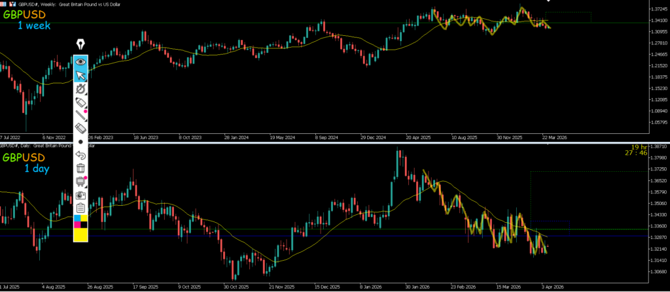
Task: Pick the pencil tool with pink dot
Action: [81, 116]
